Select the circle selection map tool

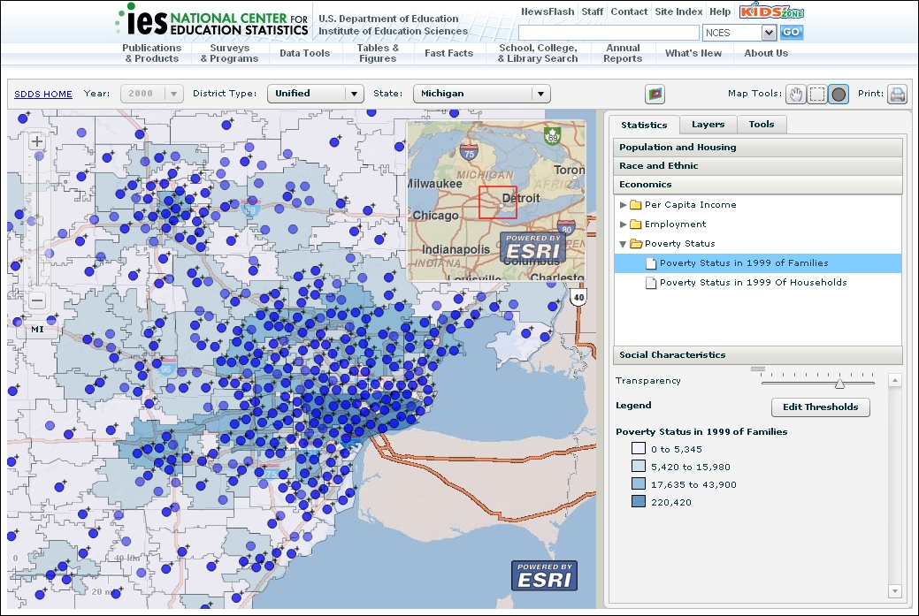[839, 94]
